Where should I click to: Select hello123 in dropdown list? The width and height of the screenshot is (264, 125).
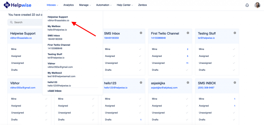[x=59, y=84]
